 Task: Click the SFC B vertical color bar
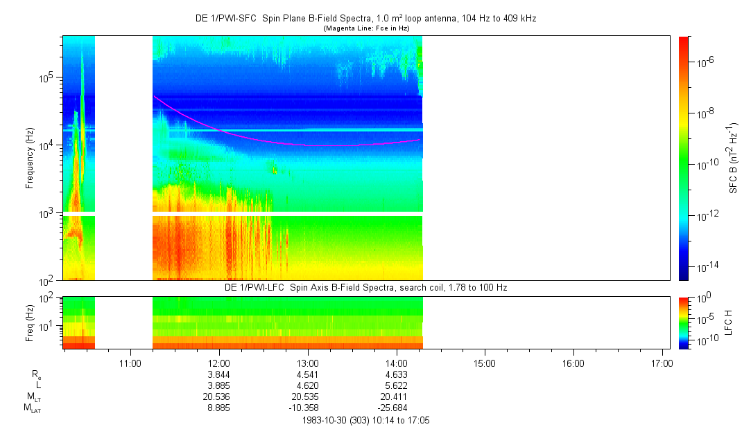click(x=684, y=158)
